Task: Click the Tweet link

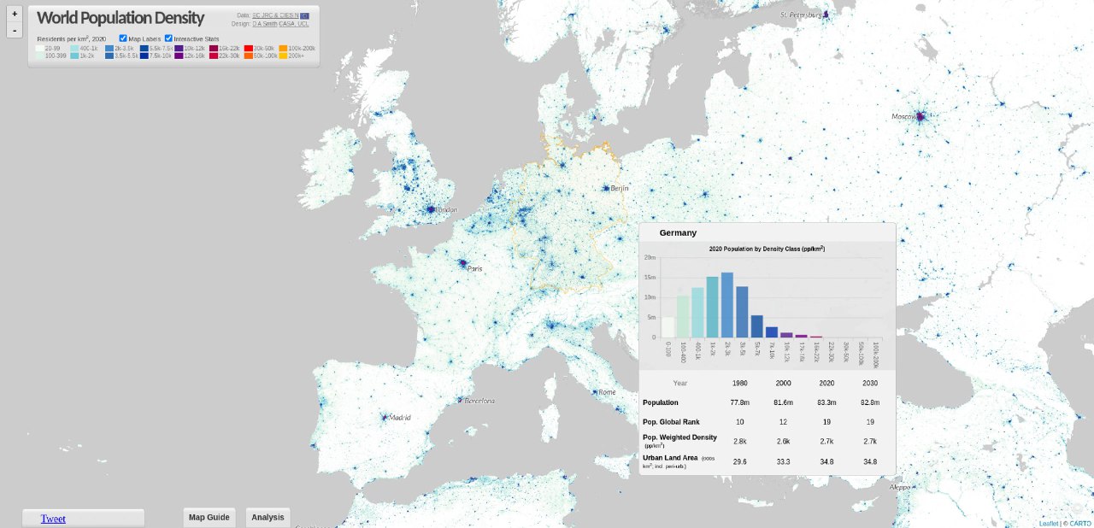Action: (x=53, y=519)
